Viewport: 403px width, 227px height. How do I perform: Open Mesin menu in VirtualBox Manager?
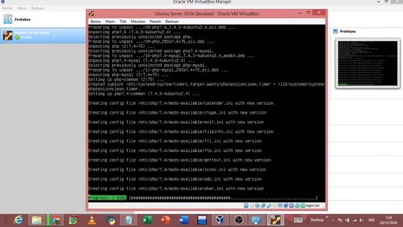click(22, 8)
